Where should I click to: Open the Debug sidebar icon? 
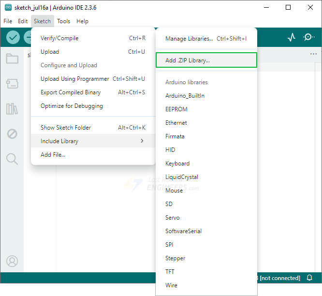point(12,134)
